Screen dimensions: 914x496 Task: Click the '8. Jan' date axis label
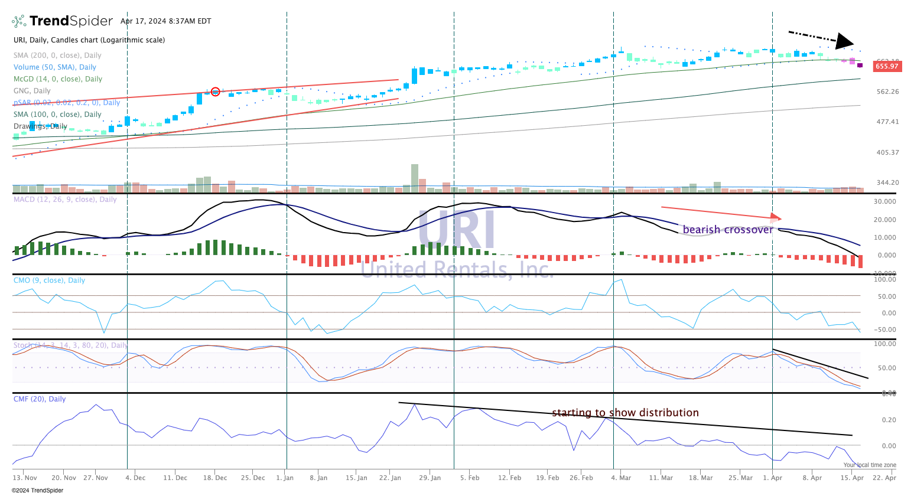[x=318, y=478]
